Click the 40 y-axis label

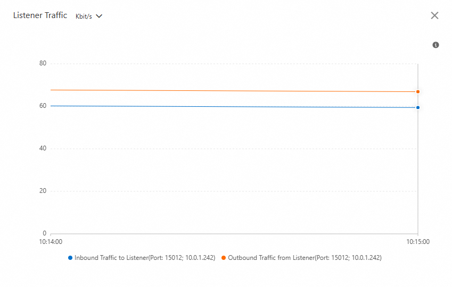(43, 148)
